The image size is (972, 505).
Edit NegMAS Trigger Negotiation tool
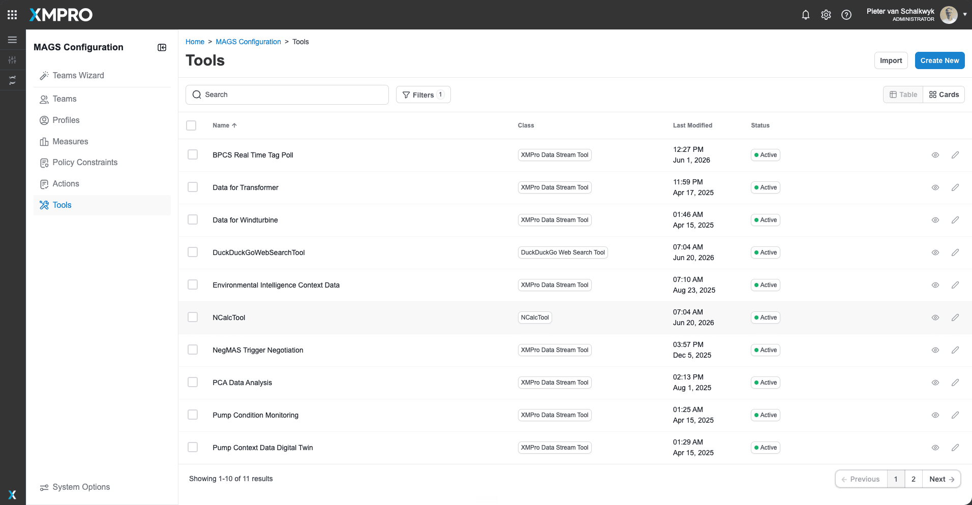[x=955, y=350]
